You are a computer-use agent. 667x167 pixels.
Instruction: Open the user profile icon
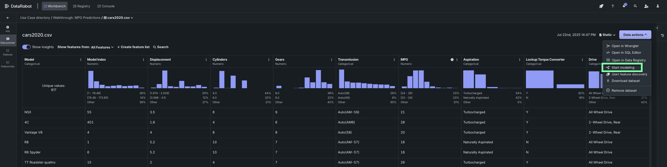point(658,6)
